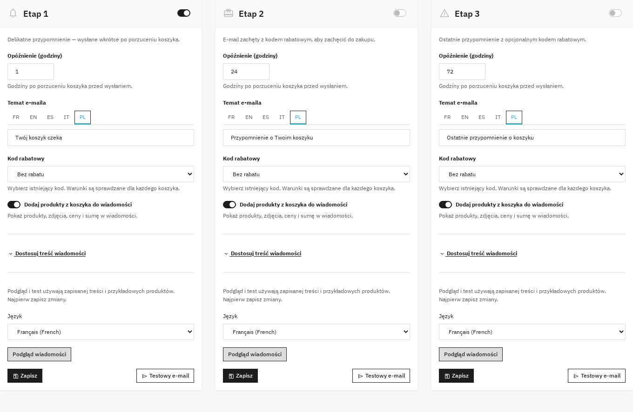Screen dimensions: 633x412
Task: Click the send arrow icon in Etap 2 Testowy e-mail
Action: click(x=360, y=376)
